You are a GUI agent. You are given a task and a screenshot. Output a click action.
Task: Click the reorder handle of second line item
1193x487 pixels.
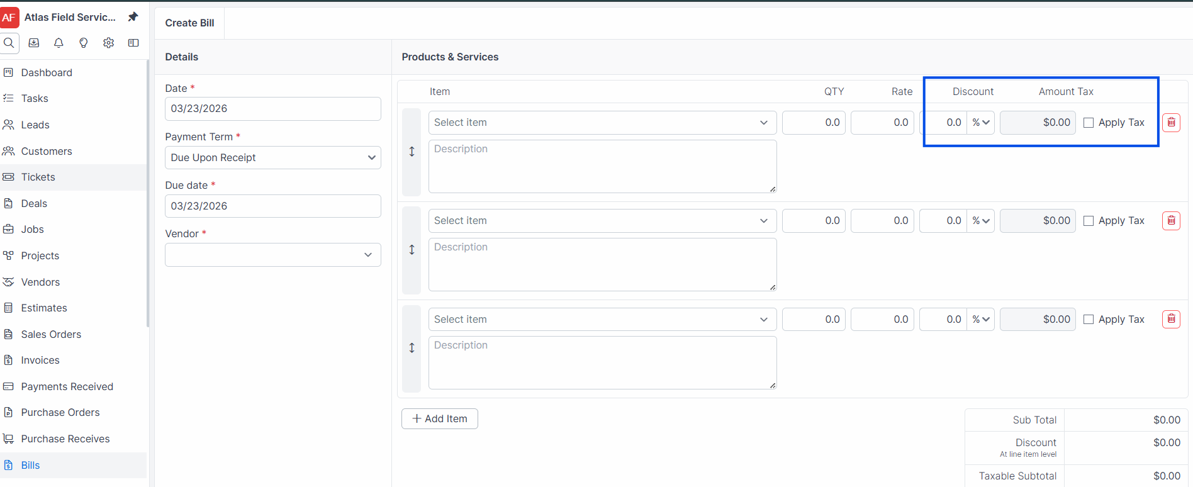pos(412,250)
